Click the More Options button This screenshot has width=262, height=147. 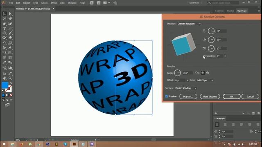210,96
